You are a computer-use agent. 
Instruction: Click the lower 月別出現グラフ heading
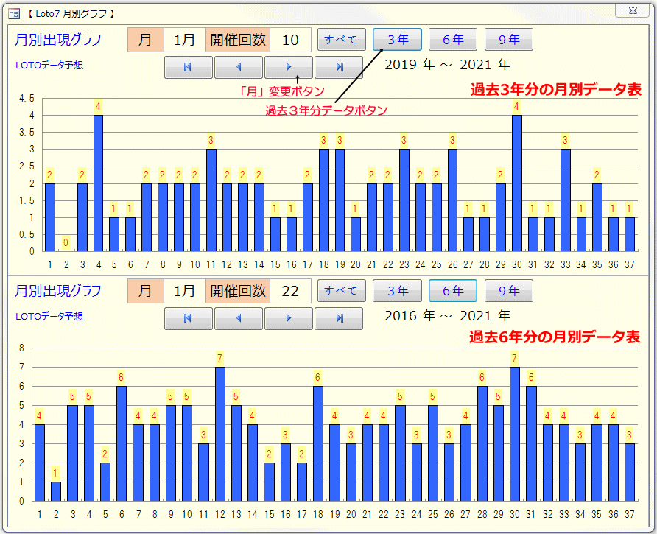pyautogui.click(x=58, y=291)
